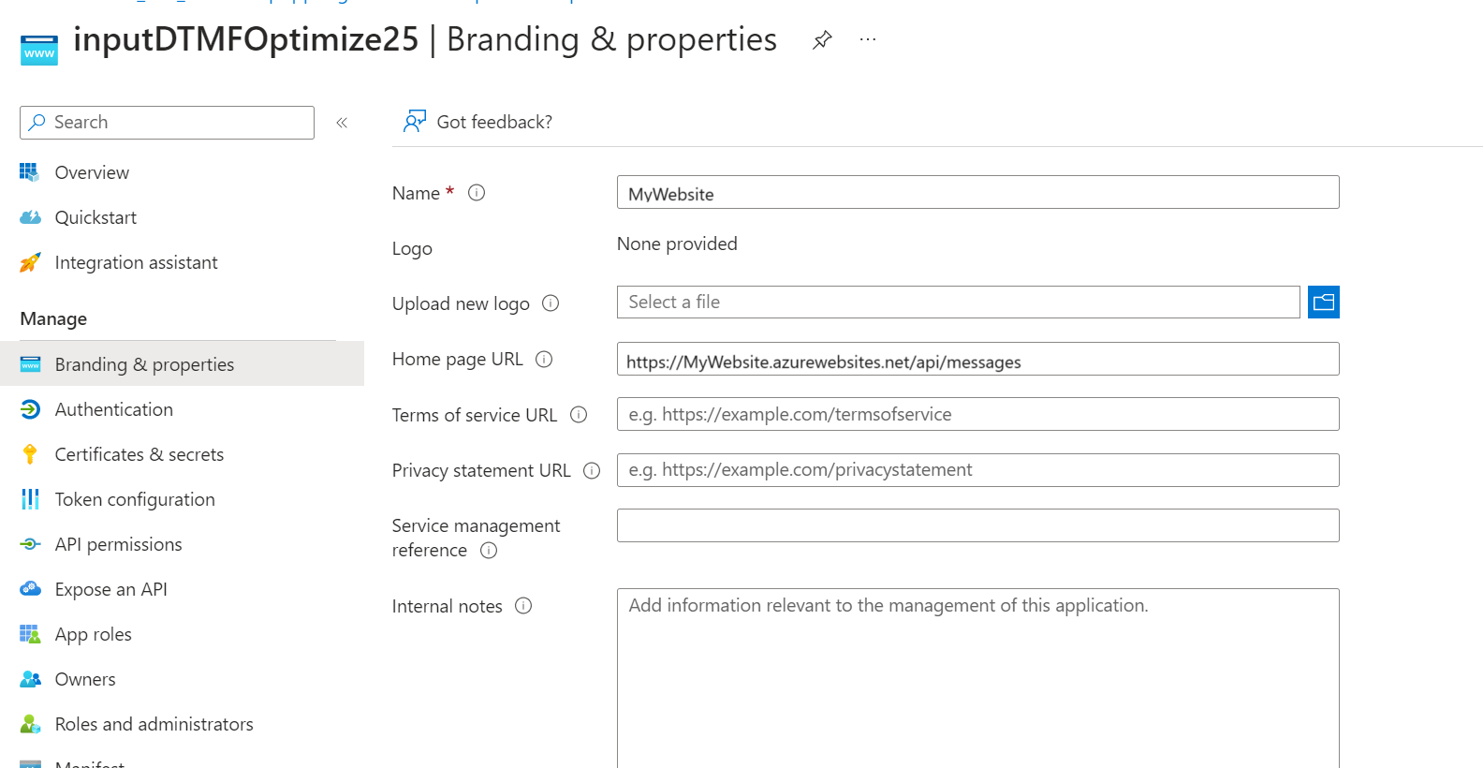
Task: Show info tooltip for Privacy statement URL
Action: click(x=592, y=470)
